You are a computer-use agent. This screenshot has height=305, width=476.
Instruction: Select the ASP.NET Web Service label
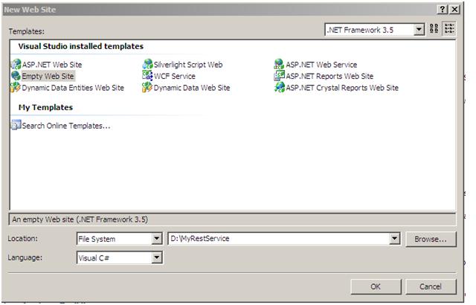pyautogui.click(x=321, y=65)
